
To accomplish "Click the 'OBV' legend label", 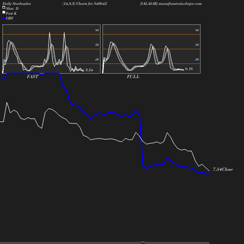I will pos(10,18).
